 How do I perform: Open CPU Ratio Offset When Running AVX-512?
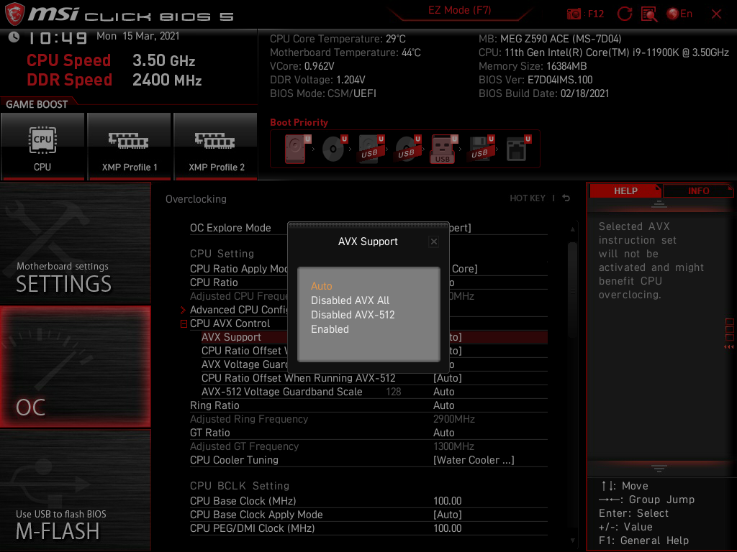374,378
